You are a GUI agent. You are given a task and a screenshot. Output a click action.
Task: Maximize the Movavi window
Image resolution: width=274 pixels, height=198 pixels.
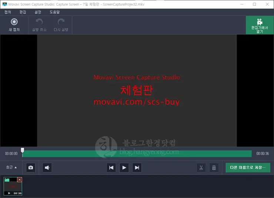coord(254,4)
